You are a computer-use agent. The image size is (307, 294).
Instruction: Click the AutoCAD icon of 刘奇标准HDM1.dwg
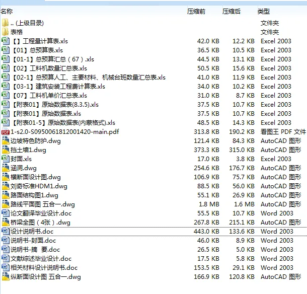pos(6,186)
